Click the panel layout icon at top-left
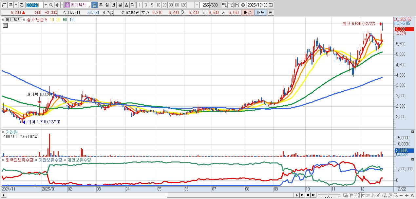The width and height of the screenshot is (416, 199). (4, 5)
